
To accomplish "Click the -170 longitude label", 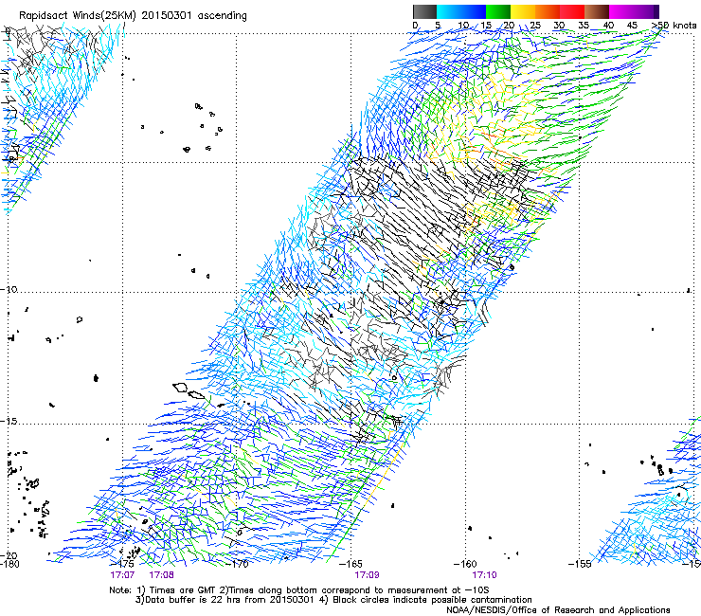I will click(x=237, y=564).
